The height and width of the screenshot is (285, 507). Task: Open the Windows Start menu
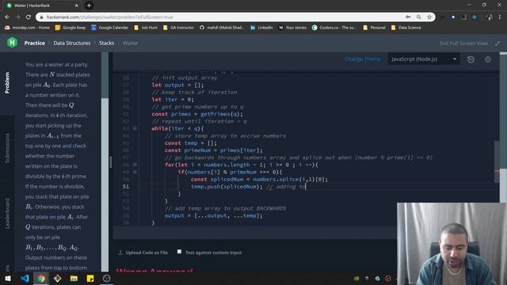(8, 278)
